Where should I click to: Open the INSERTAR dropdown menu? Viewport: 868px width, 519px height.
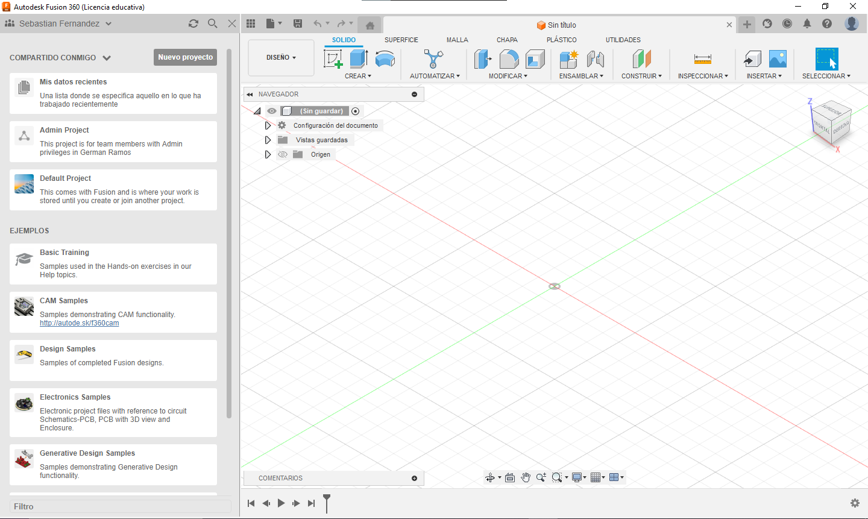764,76
